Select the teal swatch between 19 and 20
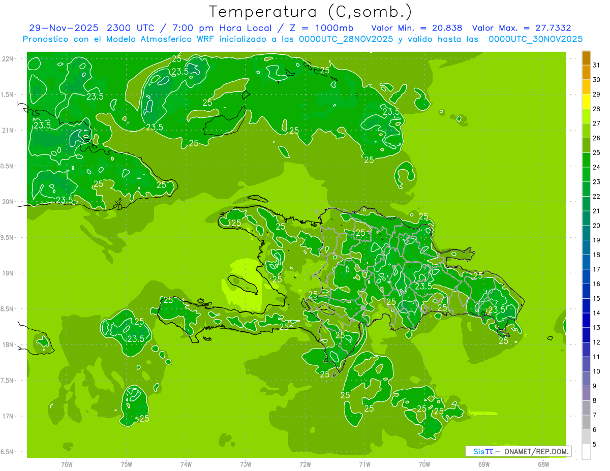610x471 pixels. [x=586, y=233]
